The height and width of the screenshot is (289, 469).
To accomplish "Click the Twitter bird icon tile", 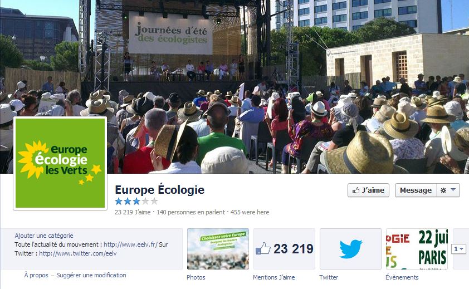I will click(x=350, y=249).
